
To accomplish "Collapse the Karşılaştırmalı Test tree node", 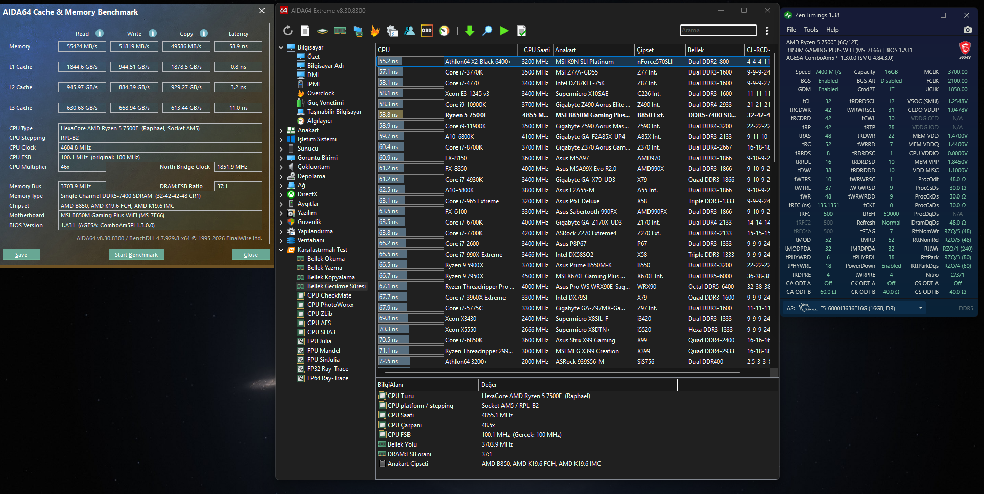I will coord(281,250).
